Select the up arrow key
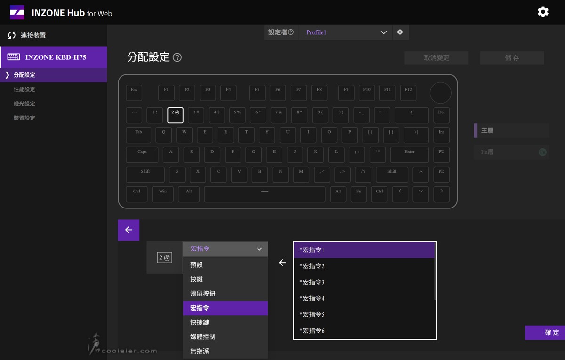Viewport: 565px width, 360px height. (420, 174)
